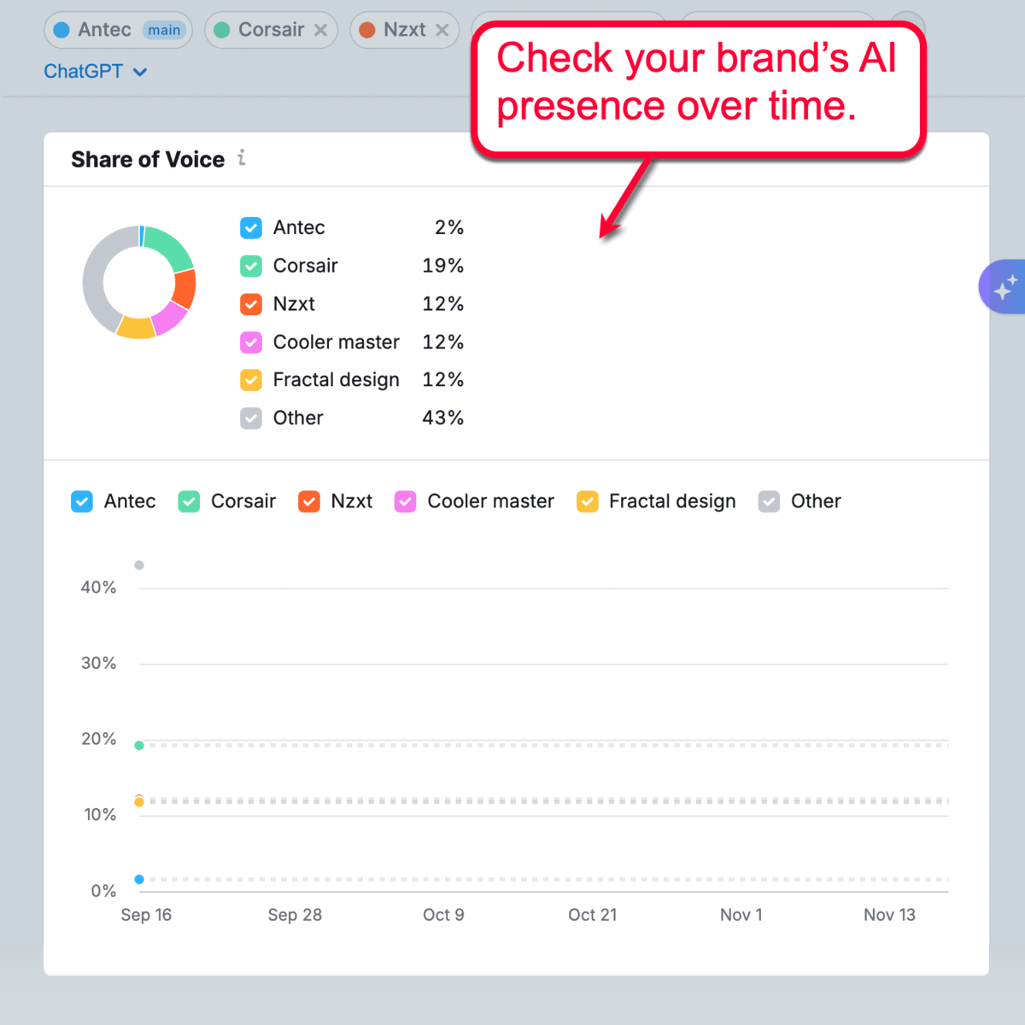Click the Share of Voice heading
Viewport: 1025px width, 1025px height.
click(148, 160)
